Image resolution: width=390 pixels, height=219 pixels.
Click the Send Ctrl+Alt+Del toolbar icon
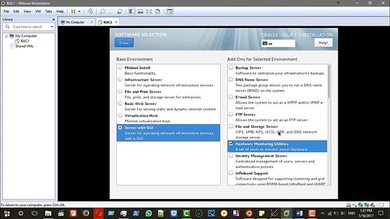pos(90,12)
